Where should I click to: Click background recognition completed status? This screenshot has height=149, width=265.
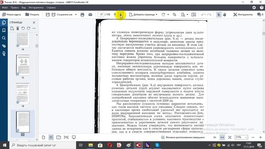(x=183, y=137)
